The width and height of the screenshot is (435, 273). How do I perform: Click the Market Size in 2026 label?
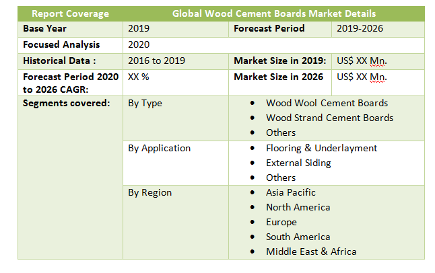click(x=278, y=77)
